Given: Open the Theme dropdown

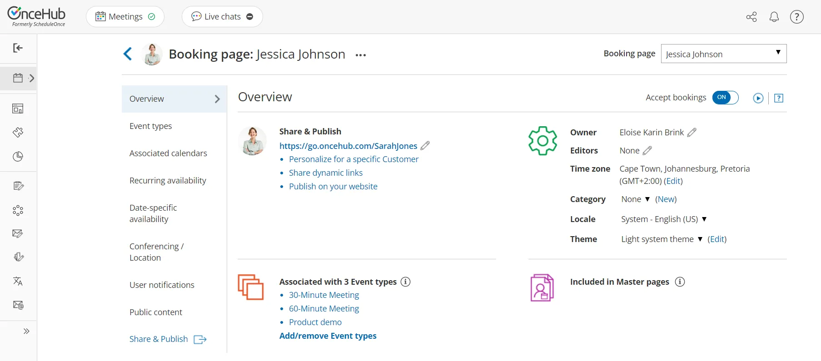Looking at the screenshot, I should pos(662,239).
